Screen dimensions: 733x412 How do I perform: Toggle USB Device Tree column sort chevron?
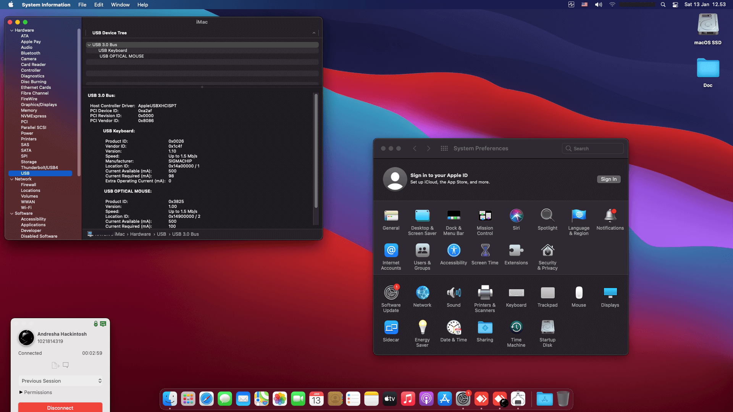(314, 33)
